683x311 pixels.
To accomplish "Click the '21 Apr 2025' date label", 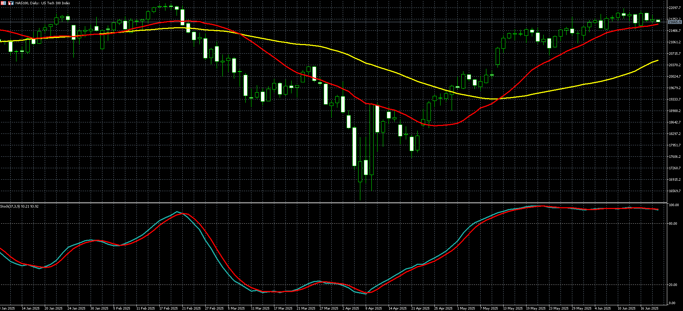I will point(420,308).
